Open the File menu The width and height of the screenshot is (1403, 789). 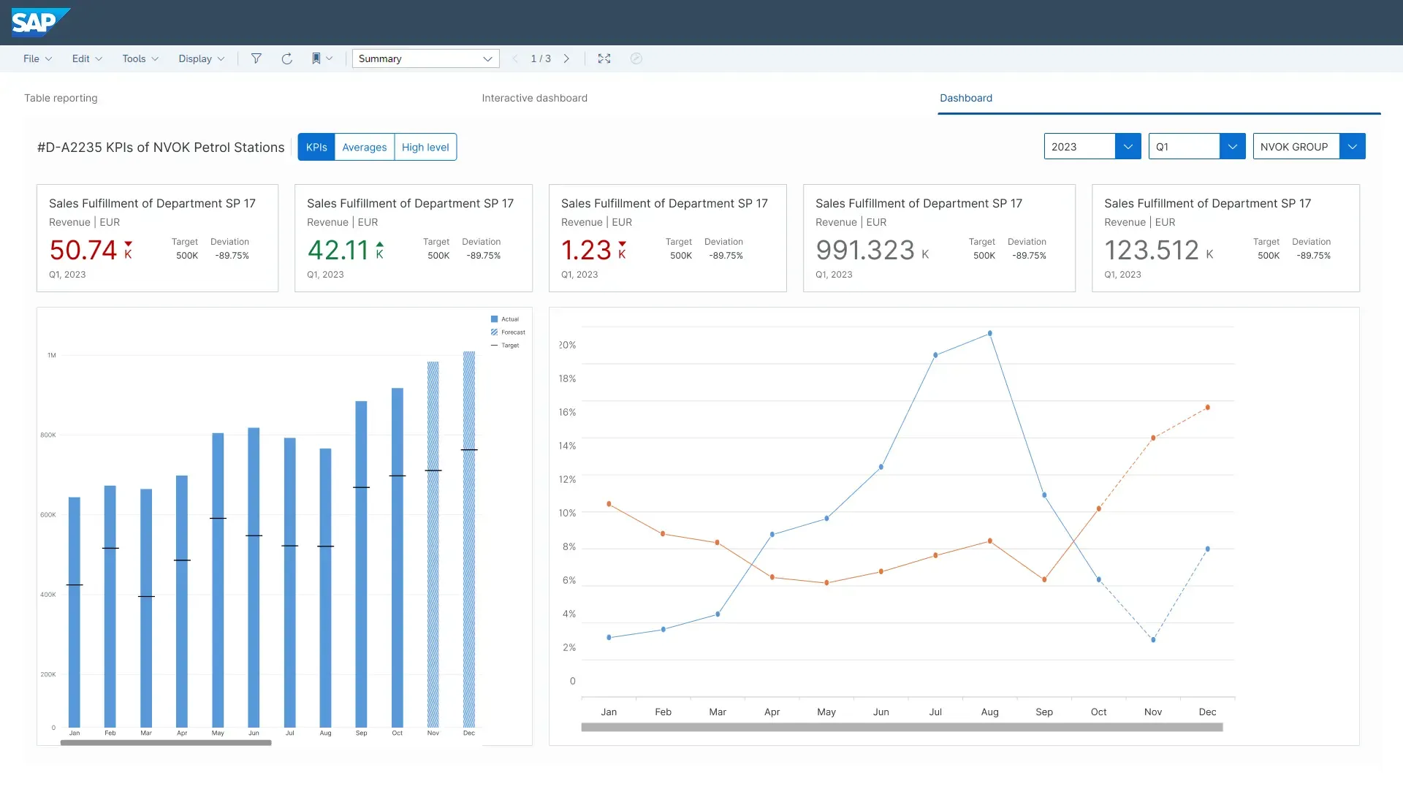(37, 58)
